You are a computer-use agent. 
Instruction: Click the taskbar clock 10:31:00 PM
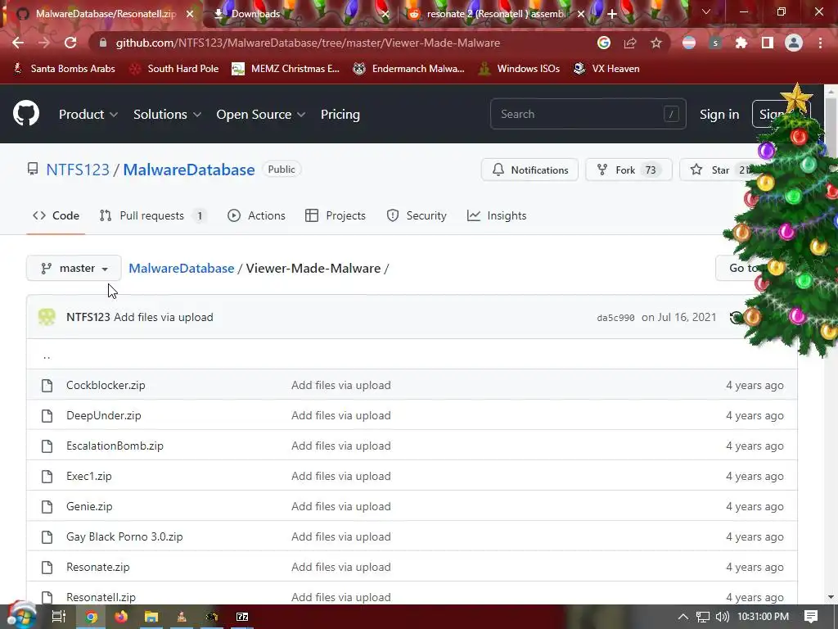pyautogui.click(x=763, y=617)
